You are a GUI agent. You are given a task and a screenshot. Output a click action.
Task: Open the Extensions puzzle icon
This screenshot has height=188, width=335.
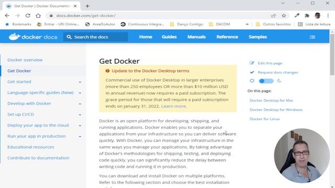point(307,16)
